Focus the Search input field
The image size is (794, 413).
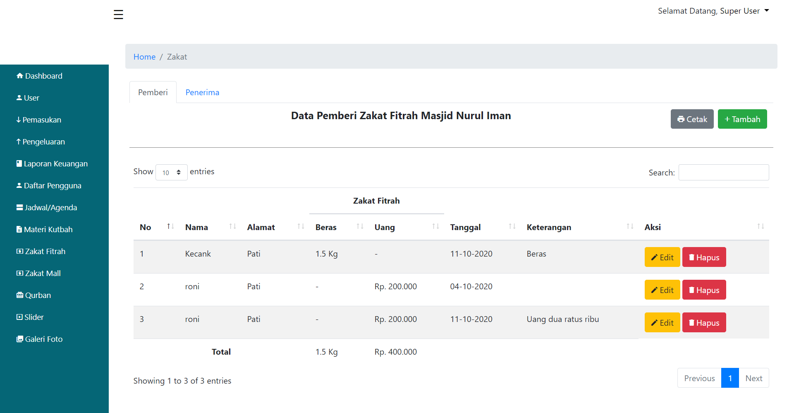pos(723,172)
